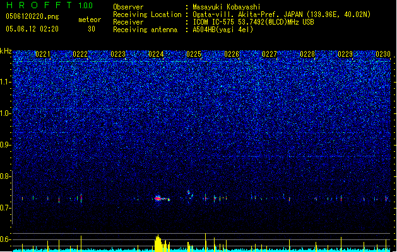Click the Observer label
The width and height of the screenshot is (397, 252).
coord(128,7)
